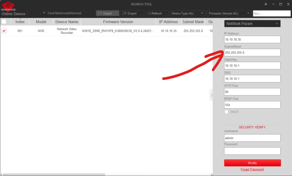This screenshot has width=292, height=176.
Task: Tick the select-all header checkbox
Action: coord(4,22)
